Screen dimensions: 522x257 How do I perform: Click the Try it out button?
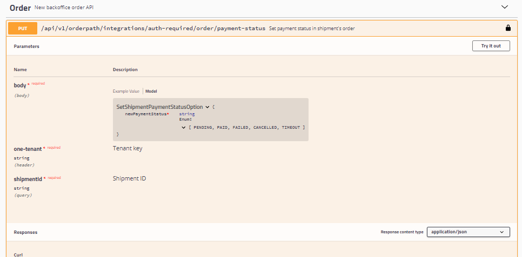(x=491, y=46)
